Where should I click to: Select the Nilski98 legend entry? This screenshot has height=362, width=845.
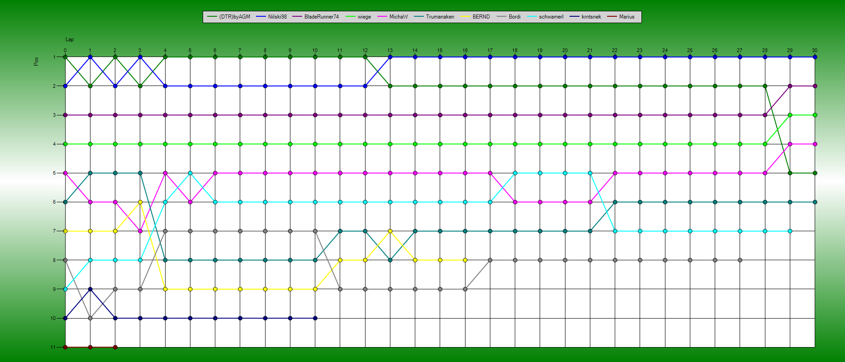pos(271,17)
